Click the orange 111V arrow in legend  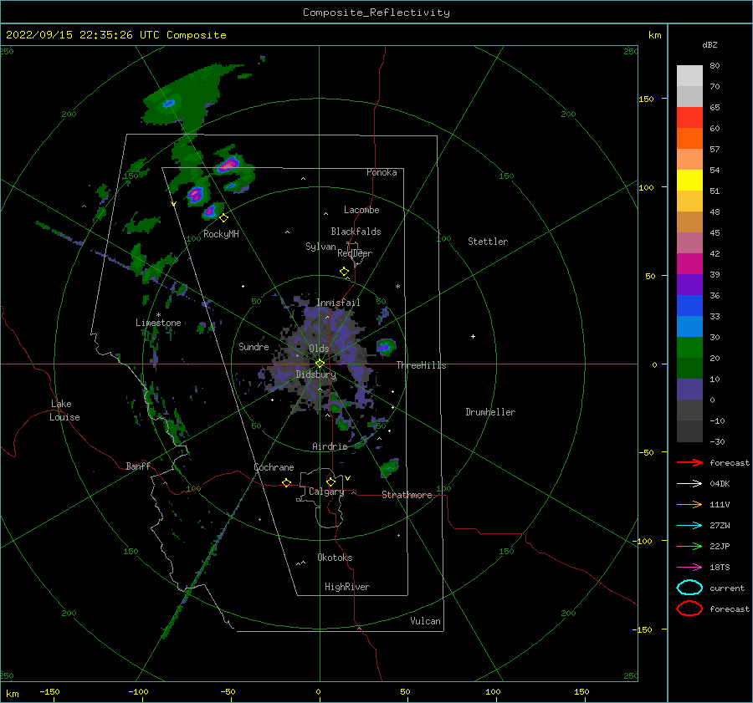pos(689,504)
